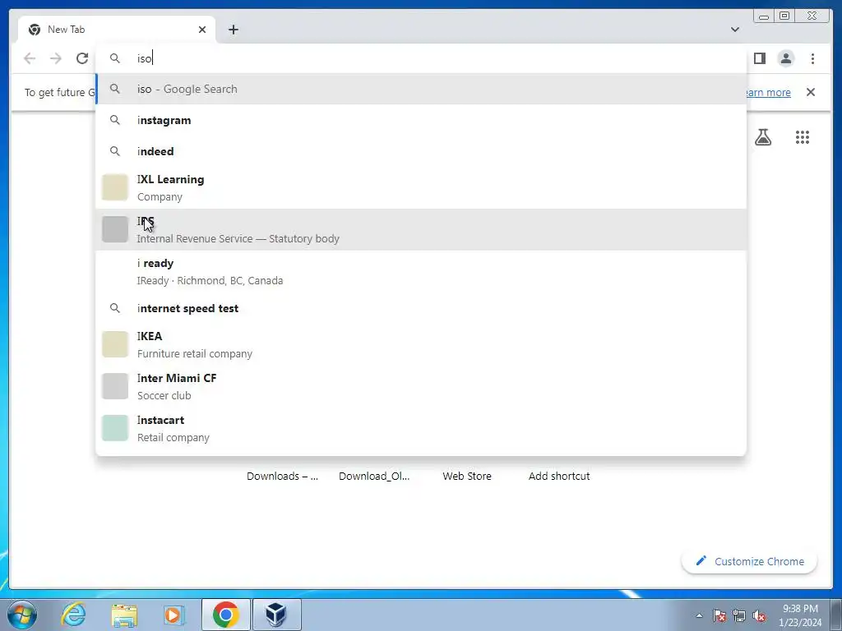This screenshot has width=842, height=631.
Task: Open VirtualBox from the taskbar
Action: coord(276,615)
